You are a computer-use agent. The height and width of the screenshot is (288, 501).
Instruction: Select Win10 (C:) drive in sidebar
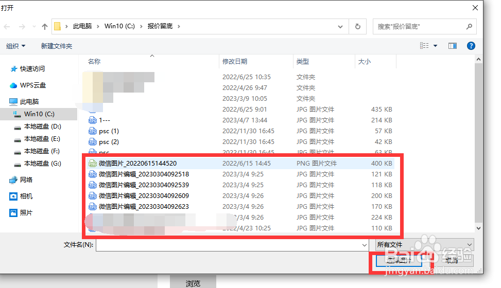point(39,114)
